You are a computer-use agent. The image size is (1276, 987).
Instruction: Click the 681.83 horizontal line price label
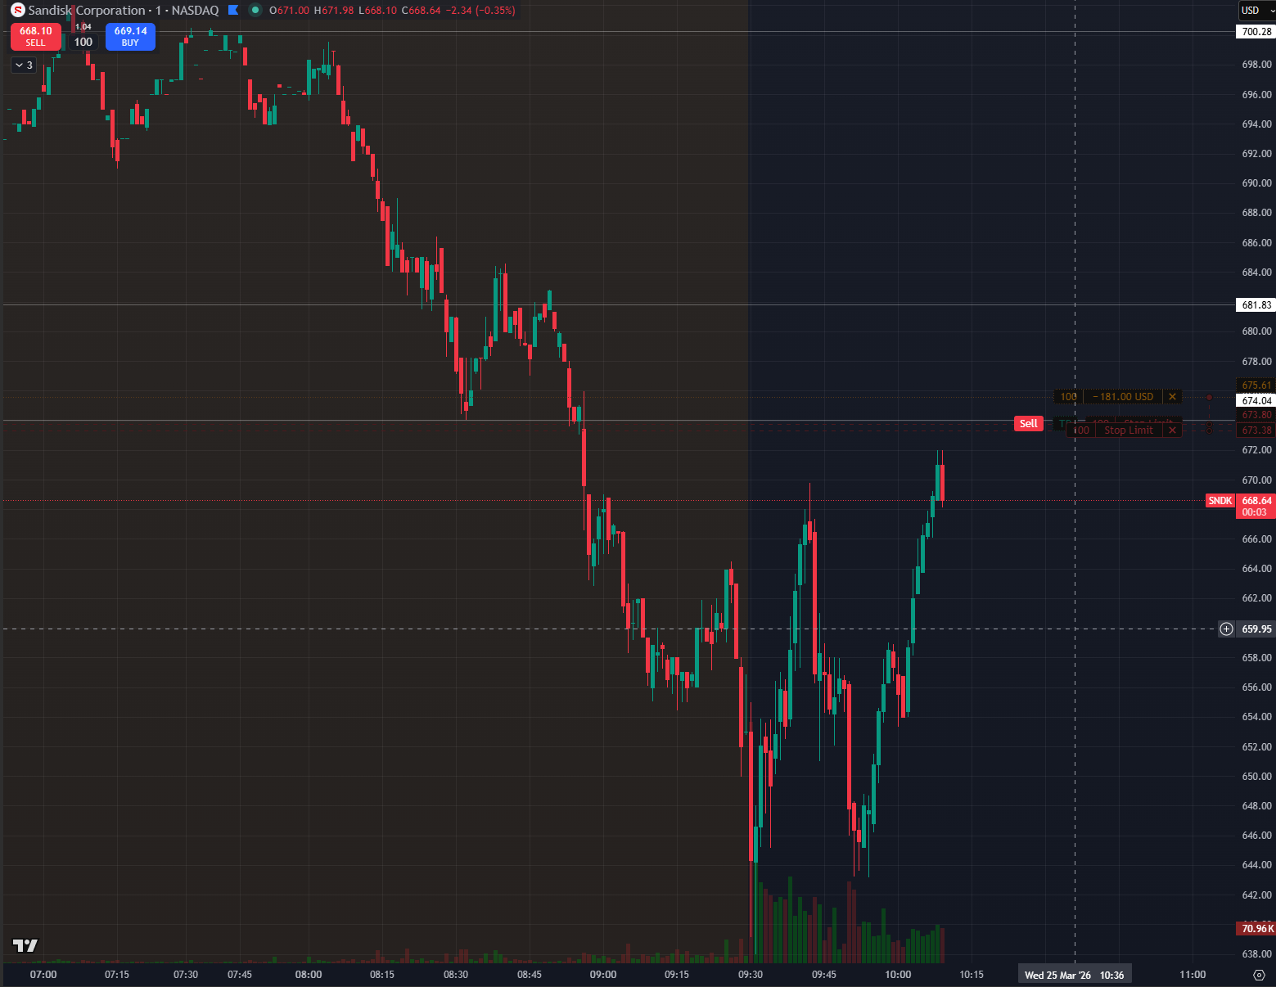[1256, 305]
